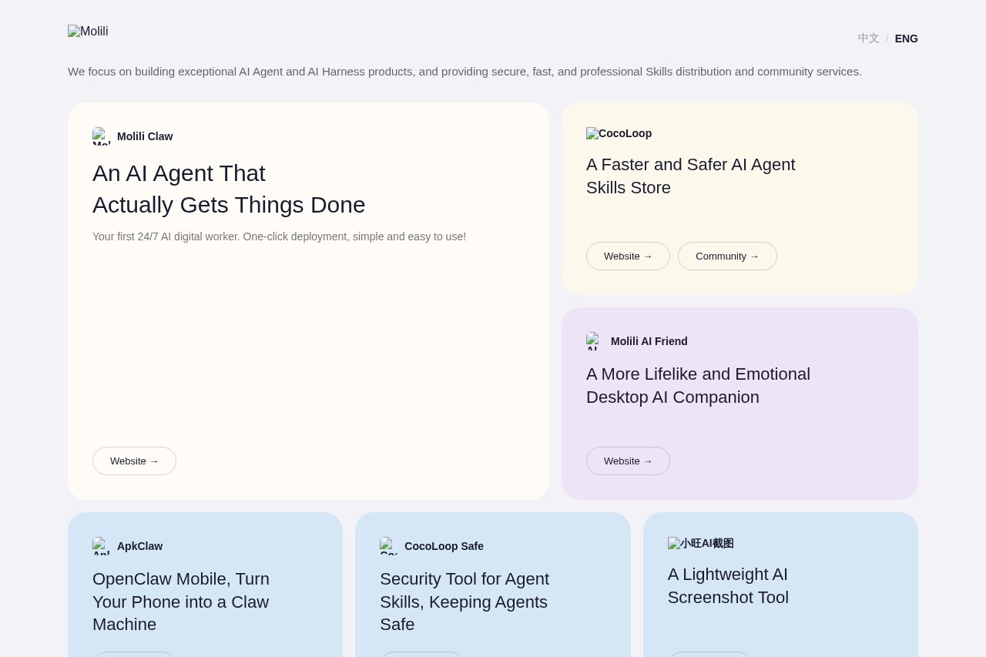Click the 'A Faster and Safer AI Agent Skills Store' title
The height and width of the screenshot is (657, 986).
[690, 176]
